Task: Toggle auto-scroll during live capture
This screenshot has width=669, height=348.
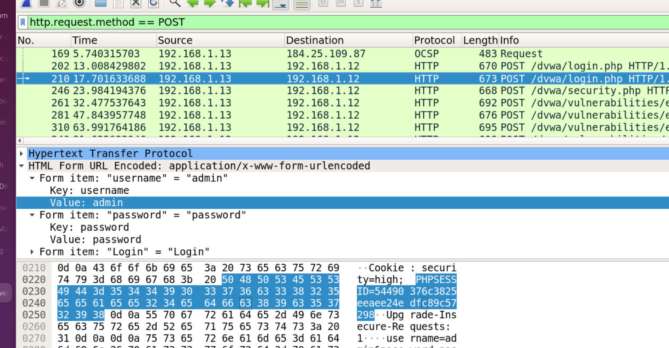Action: pyautogui.click(x=280, y=4)
